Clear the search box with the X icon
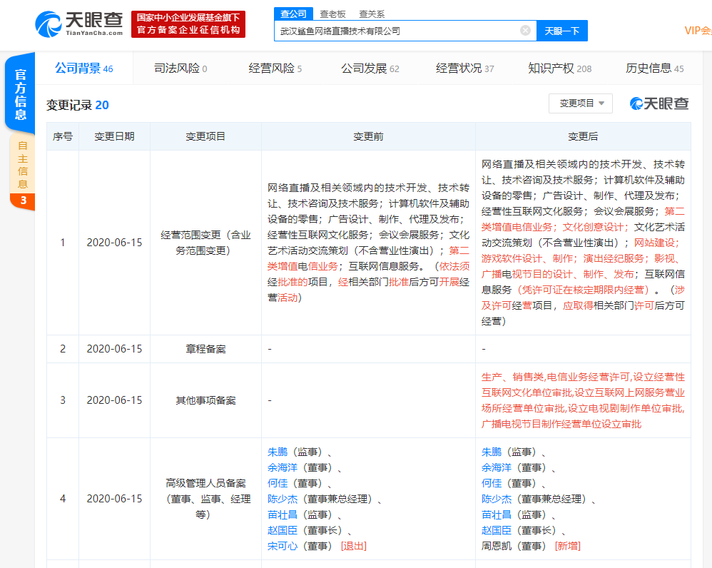Viewport: 712px width, 568px height. point(525,31)
